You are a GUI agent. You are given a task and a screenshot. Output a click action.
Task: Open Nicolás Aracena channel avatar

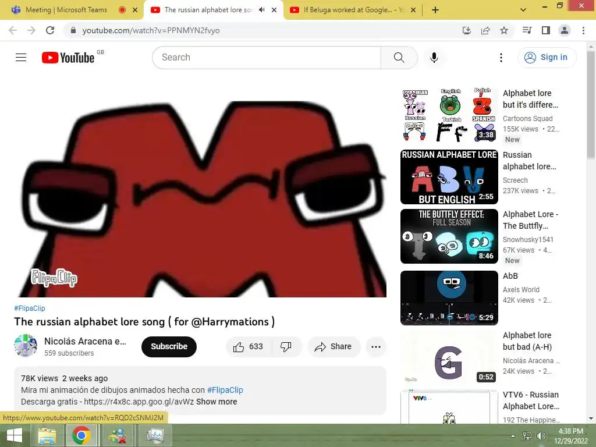pos(26,346)
